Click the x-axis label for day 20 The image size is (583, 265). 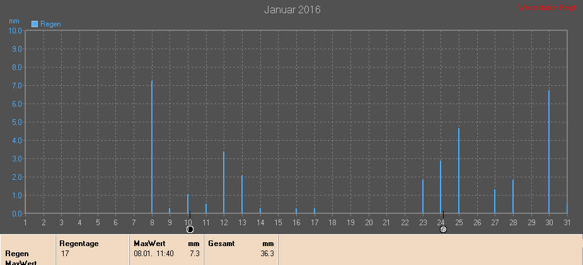click(x=369, y=223)
